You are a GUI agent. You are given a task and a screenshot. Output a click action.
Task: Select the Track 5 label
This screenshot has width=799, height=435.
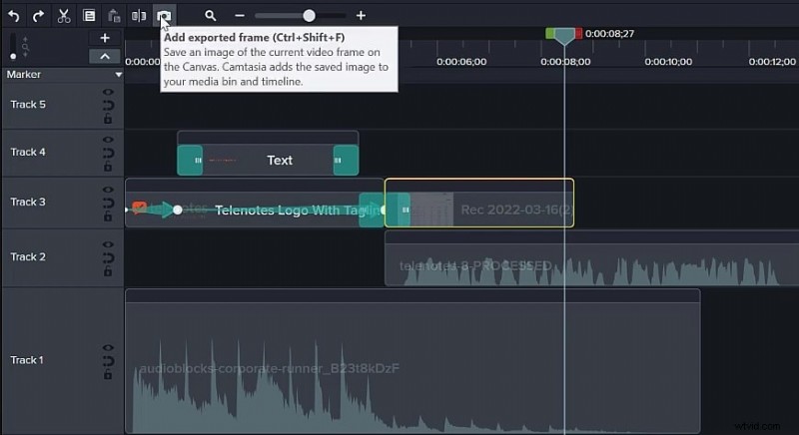tap(28, 105)
